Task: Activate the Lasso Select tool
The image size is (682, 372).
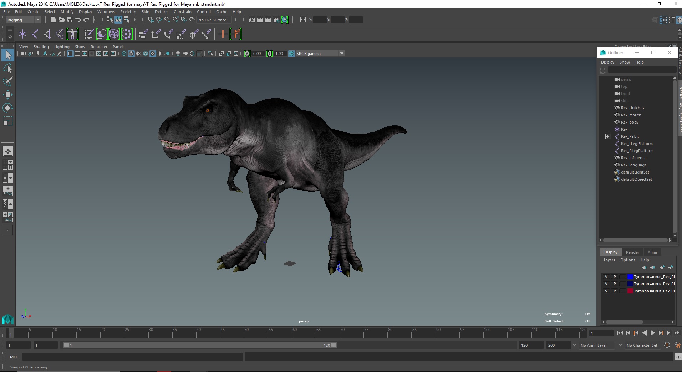Action: 8,68
